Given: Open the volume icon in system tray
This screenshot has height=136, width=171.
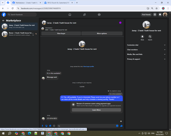Looking at the screenshot, I should click(149, 133).
